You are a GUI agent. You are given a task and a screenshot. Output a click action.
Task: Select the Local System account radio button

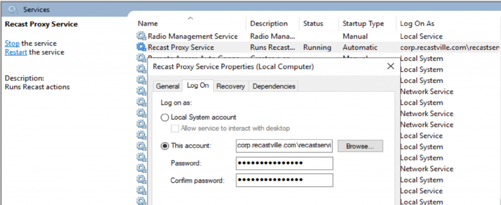point(165,118)
